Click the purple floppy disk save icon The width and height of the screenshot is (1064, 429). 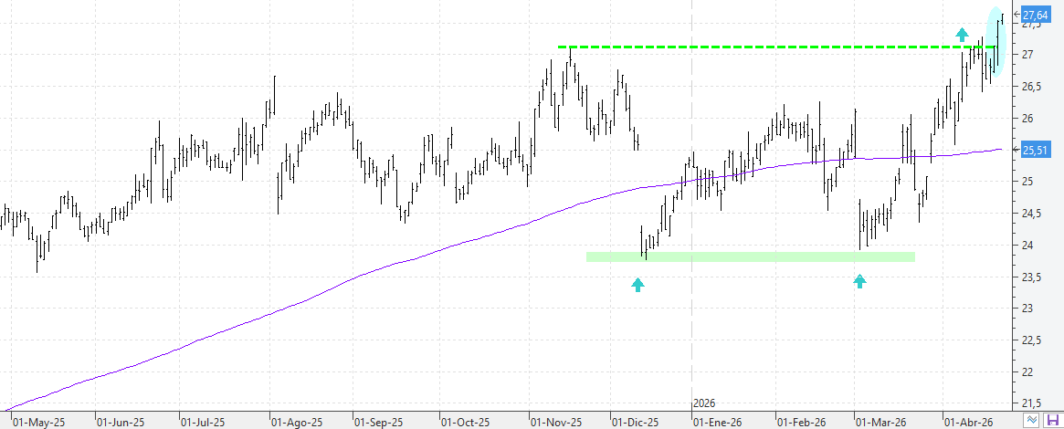1052,420
